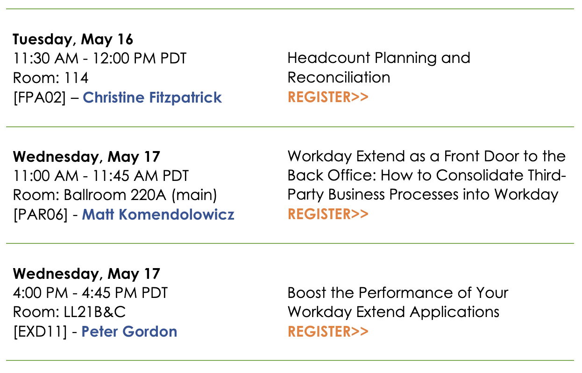Click the Room: LL21B&C text
The height and width of the screenshot is (373, 582).
(69, 312)
